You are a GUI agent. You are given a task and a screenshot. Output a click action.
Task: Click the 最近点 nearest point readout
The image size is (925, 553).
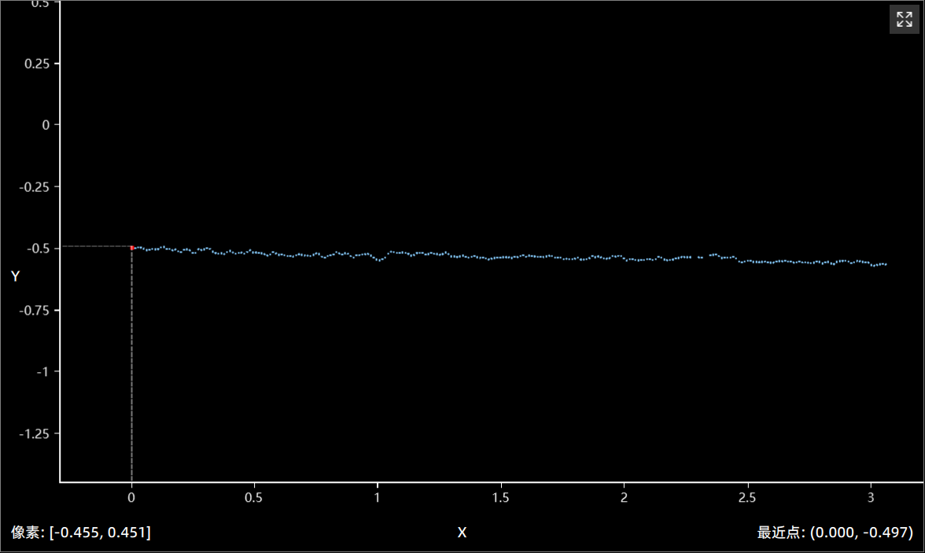click(835, 533)
